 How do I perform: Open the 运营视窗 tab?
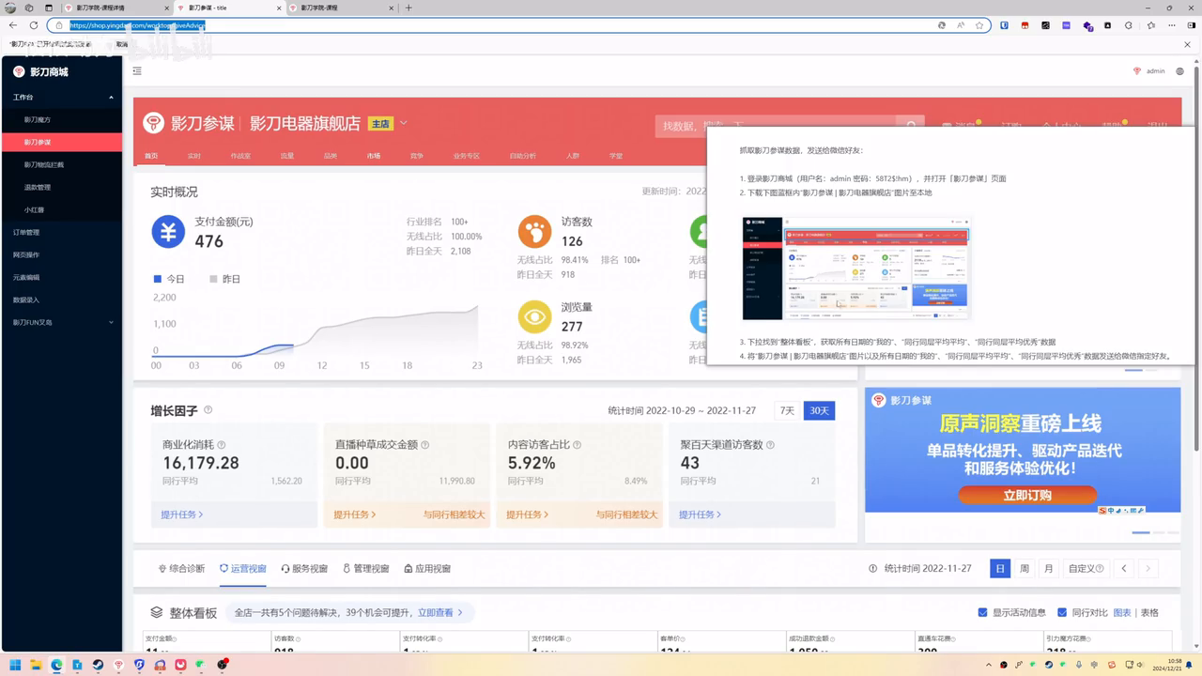pos(243,568)
